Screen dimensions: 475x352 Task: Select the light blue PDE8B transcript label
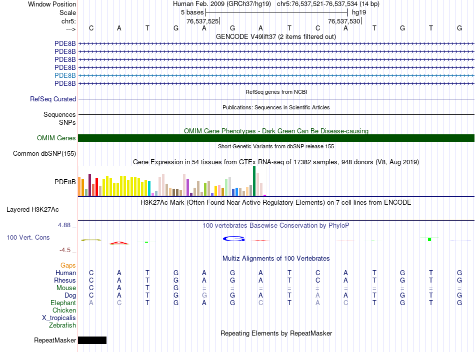(x=65, y=75)
